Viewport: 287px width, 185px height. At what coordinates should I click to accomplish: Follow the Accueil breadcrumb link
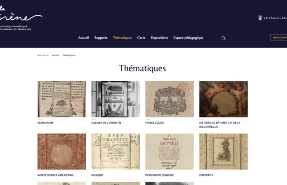pyautogui.click(x=55, y=55)
